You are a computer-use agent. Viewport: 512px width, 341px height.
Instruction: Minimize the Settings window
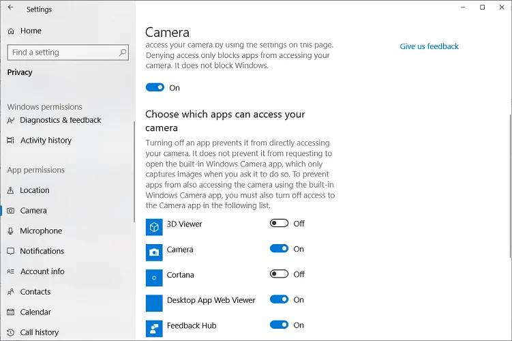(x=463, y=8)
